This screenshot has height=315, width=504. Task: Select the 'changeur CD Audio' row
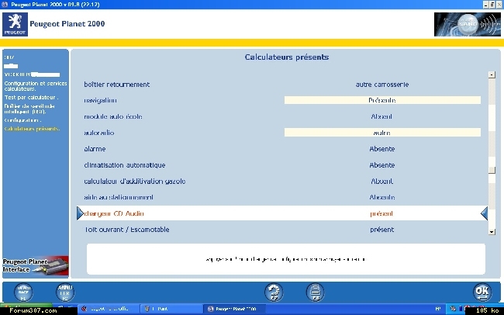tap(282, 213)
